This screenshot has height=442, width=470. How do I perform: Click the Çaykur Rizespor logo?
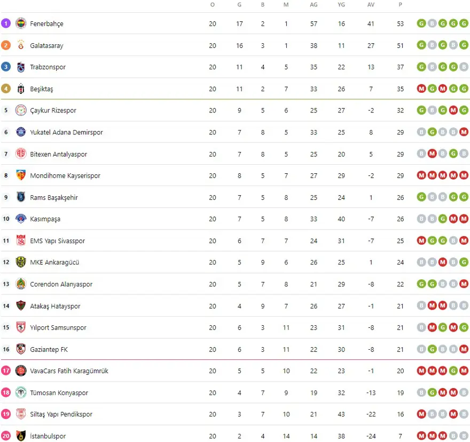[x=21, y=110]
